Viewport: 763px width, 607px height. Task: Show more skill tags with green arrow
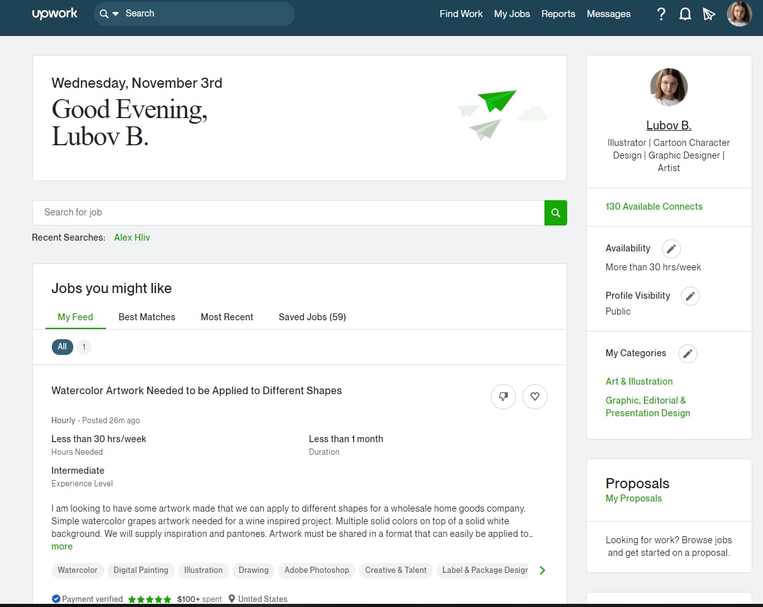click(x=542, y=570)
